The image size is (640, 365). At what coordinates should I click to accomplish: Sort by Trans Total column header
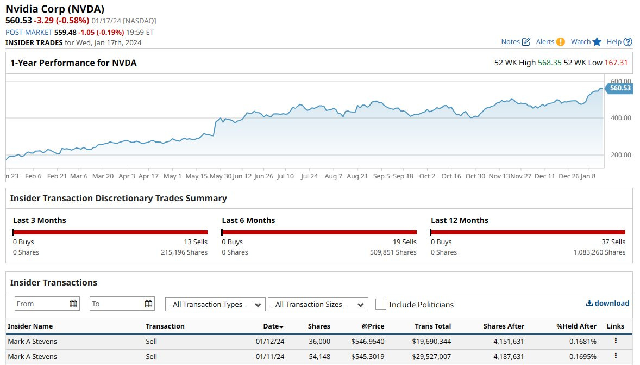coord(432,326)
